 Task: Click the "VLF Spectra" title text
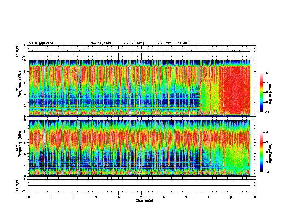coord(41,43)
